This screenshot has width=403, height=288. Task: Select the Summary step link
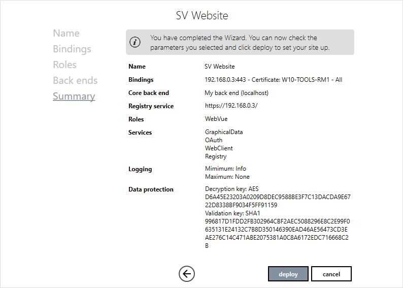pyautogui.click(x=74, y=97)
